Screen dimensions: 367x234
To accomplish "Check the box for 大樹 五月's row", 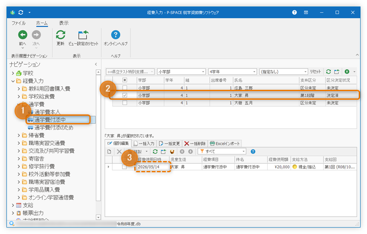I will pyautogui.click(x=125, y=103).
